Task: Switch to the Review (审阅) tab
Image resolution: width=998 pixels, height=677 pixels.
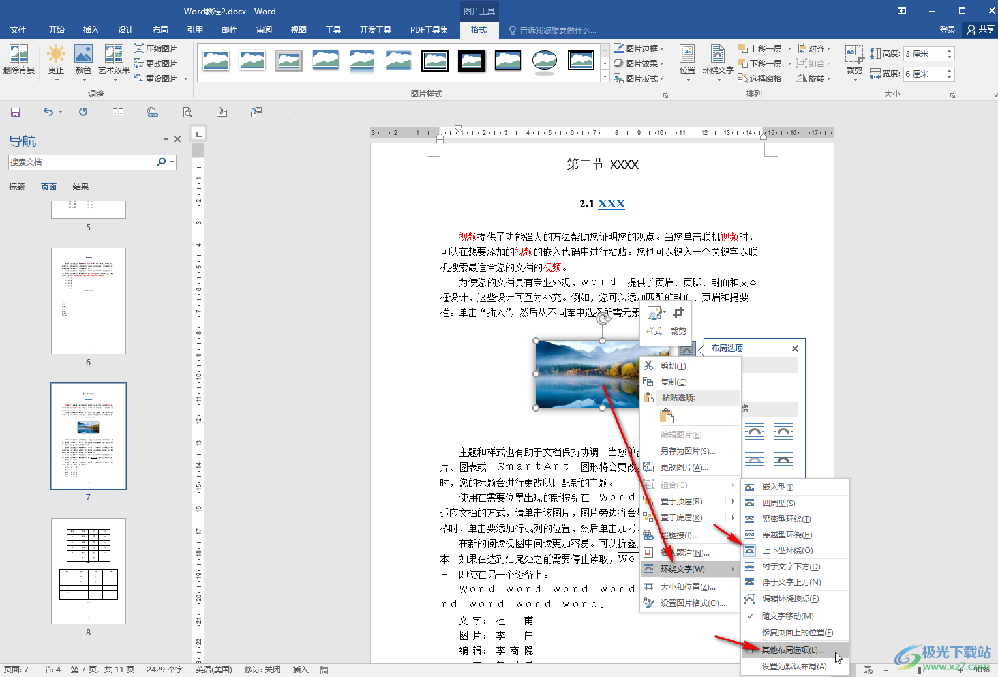Action: click(x=264, y=30)
